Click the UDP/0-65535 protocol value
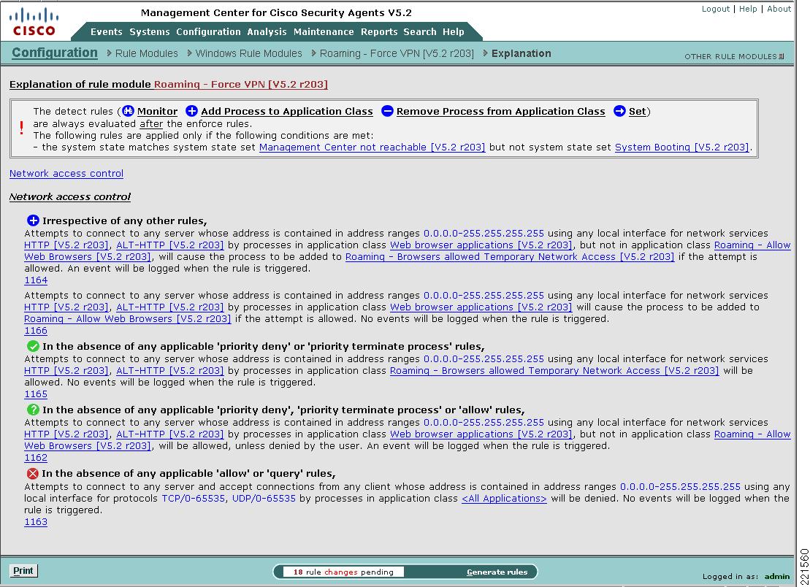The width and height of the screenshot is (810, 587). tap(264, 498)
